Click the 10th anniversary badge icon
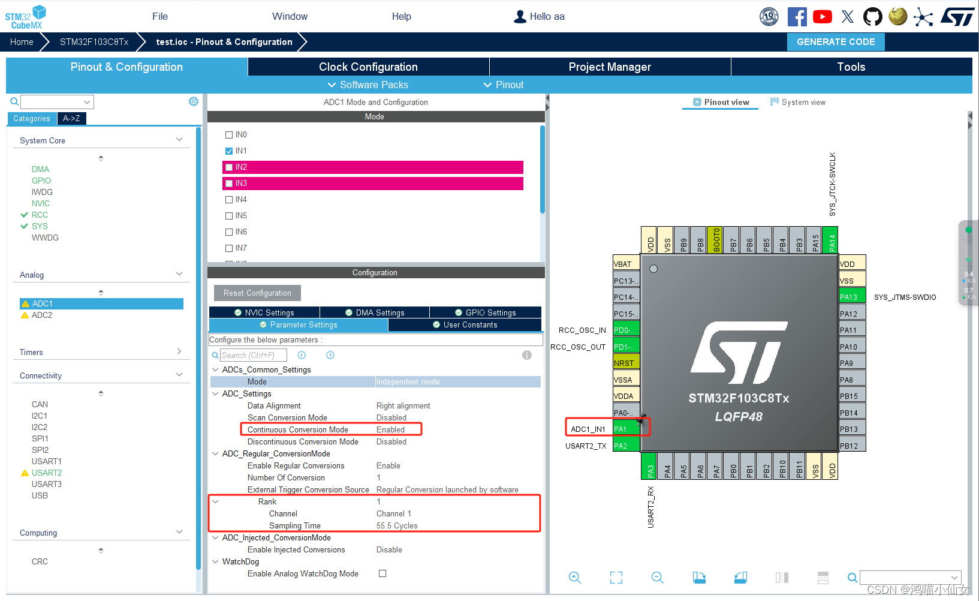This screenshot has width=979, height=601. tap(769, 17)
